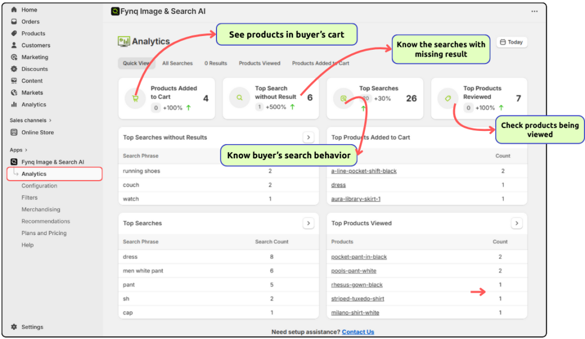Open pocket-pant-in-black product link
585x339 pixels.
point(359,257)
